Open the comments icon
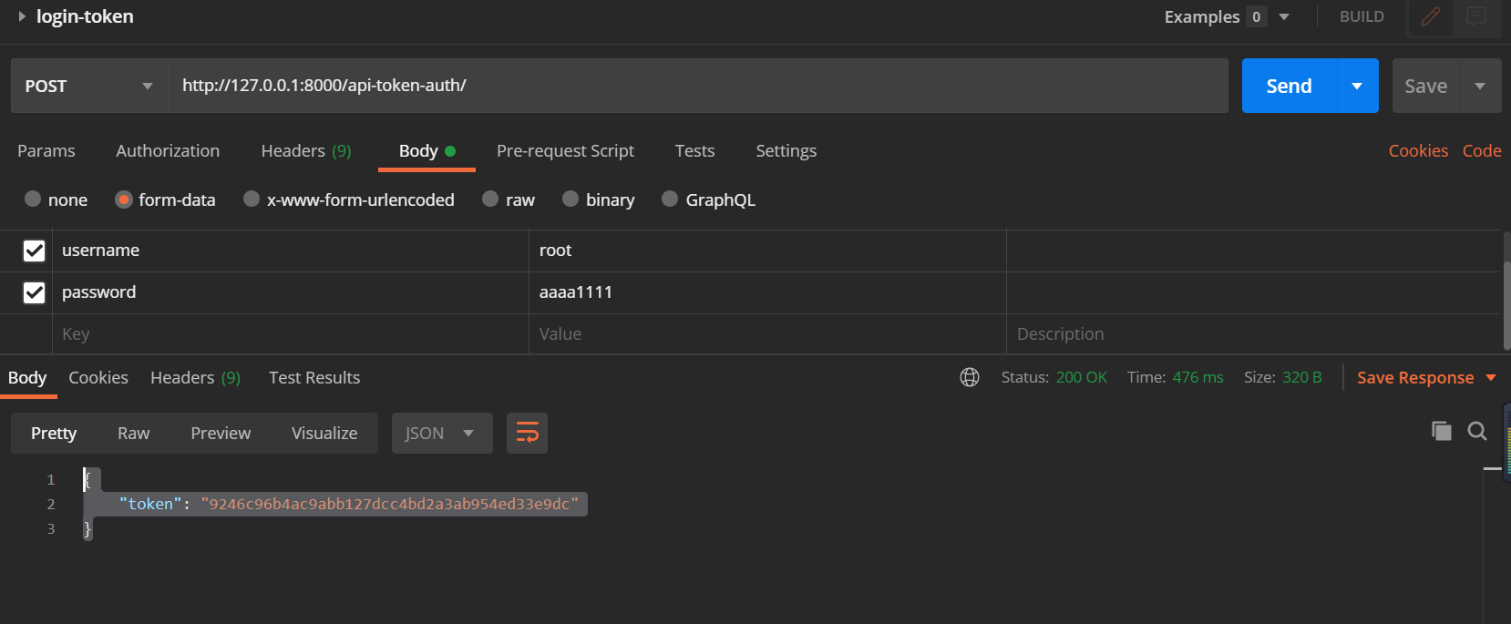Screen dimensions: 1511x624 point(1476,16)
